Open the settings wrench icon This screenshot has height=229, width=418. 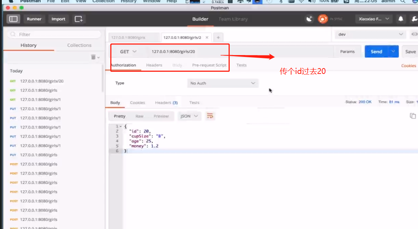[x=414, y=18]
